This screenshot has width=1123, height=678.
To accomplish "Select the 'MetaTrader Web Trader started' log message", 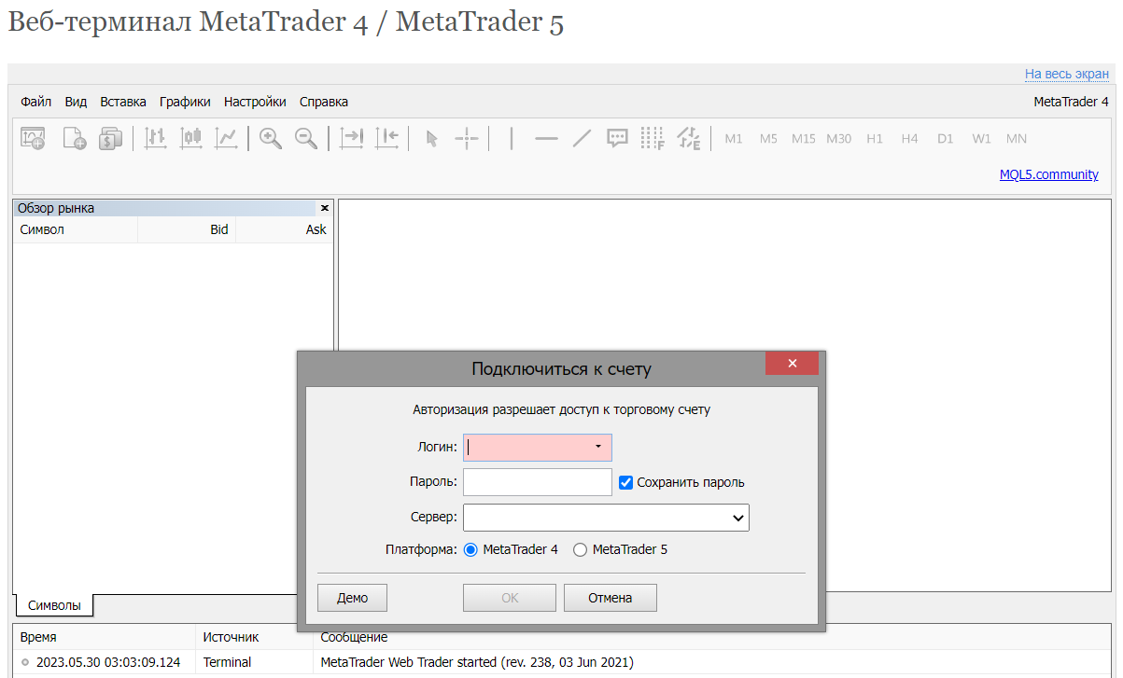I will [x=477, y=662].
